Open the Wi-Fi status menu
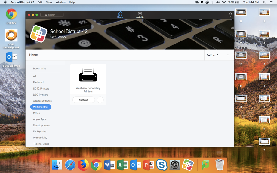277x173 pixels. point(224,2)
